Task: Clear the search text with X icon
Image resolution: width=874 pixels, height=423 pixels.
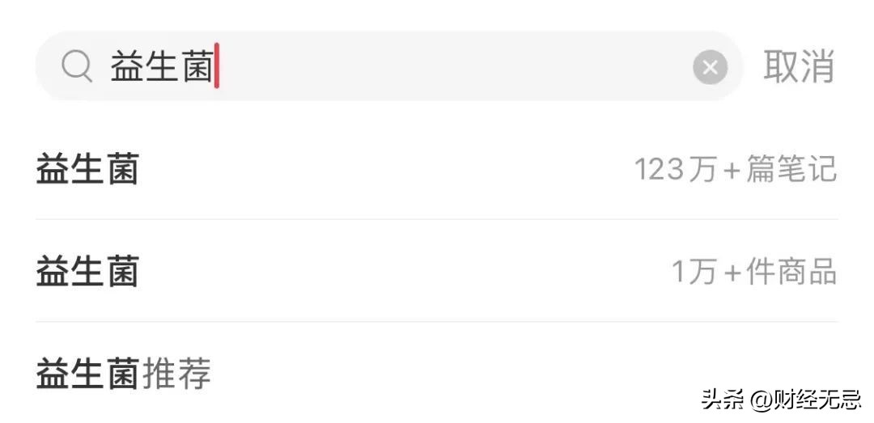Action: pos(710,68)
